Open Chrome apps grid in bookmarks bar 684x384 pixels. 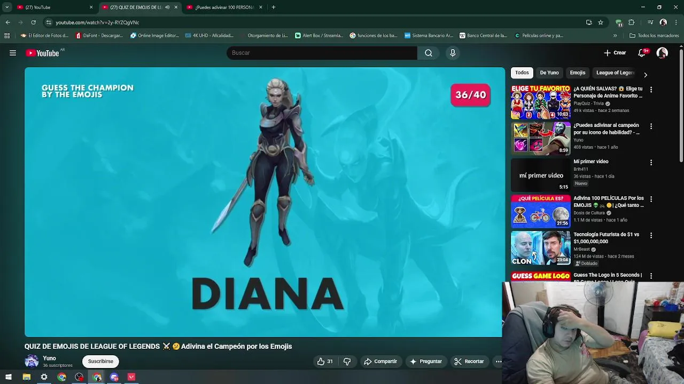click(x=7, y=36)
